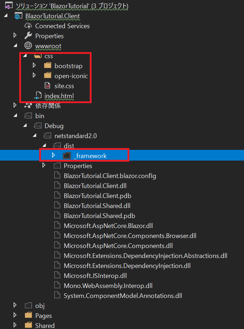244x329 pixels.
Task: Expand the _framework folder
Action: coord(54,155)
